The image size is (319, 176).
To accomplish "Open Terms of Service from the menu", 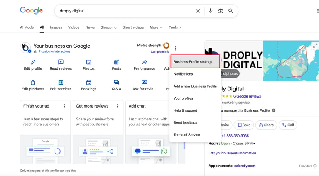I will pos(195,135).
